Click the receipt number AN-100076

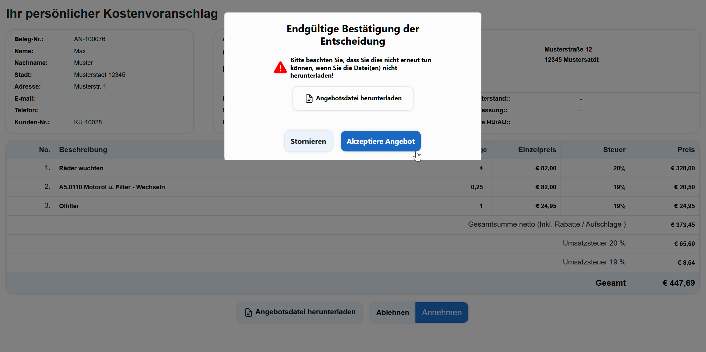tap(90, 39)
